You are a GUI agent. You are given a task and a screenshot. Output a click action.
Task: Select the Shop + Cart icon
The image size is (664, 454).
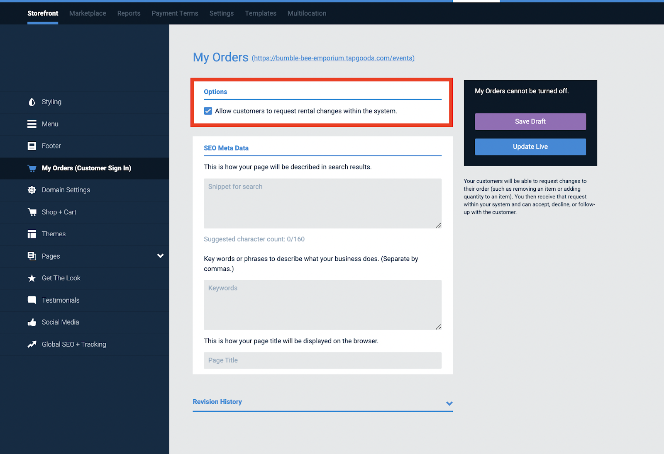point(32,212)
